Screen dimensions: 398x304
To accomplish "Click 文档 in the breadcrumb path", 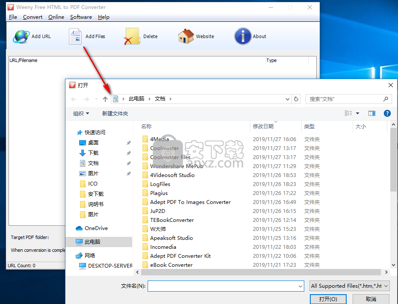I will click(x=160, y=99).
